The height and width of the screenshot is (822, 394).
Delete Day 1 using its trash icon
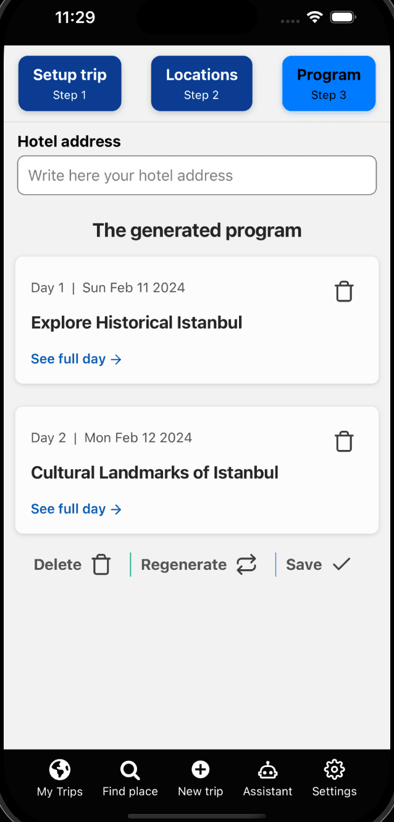point(344,291)
